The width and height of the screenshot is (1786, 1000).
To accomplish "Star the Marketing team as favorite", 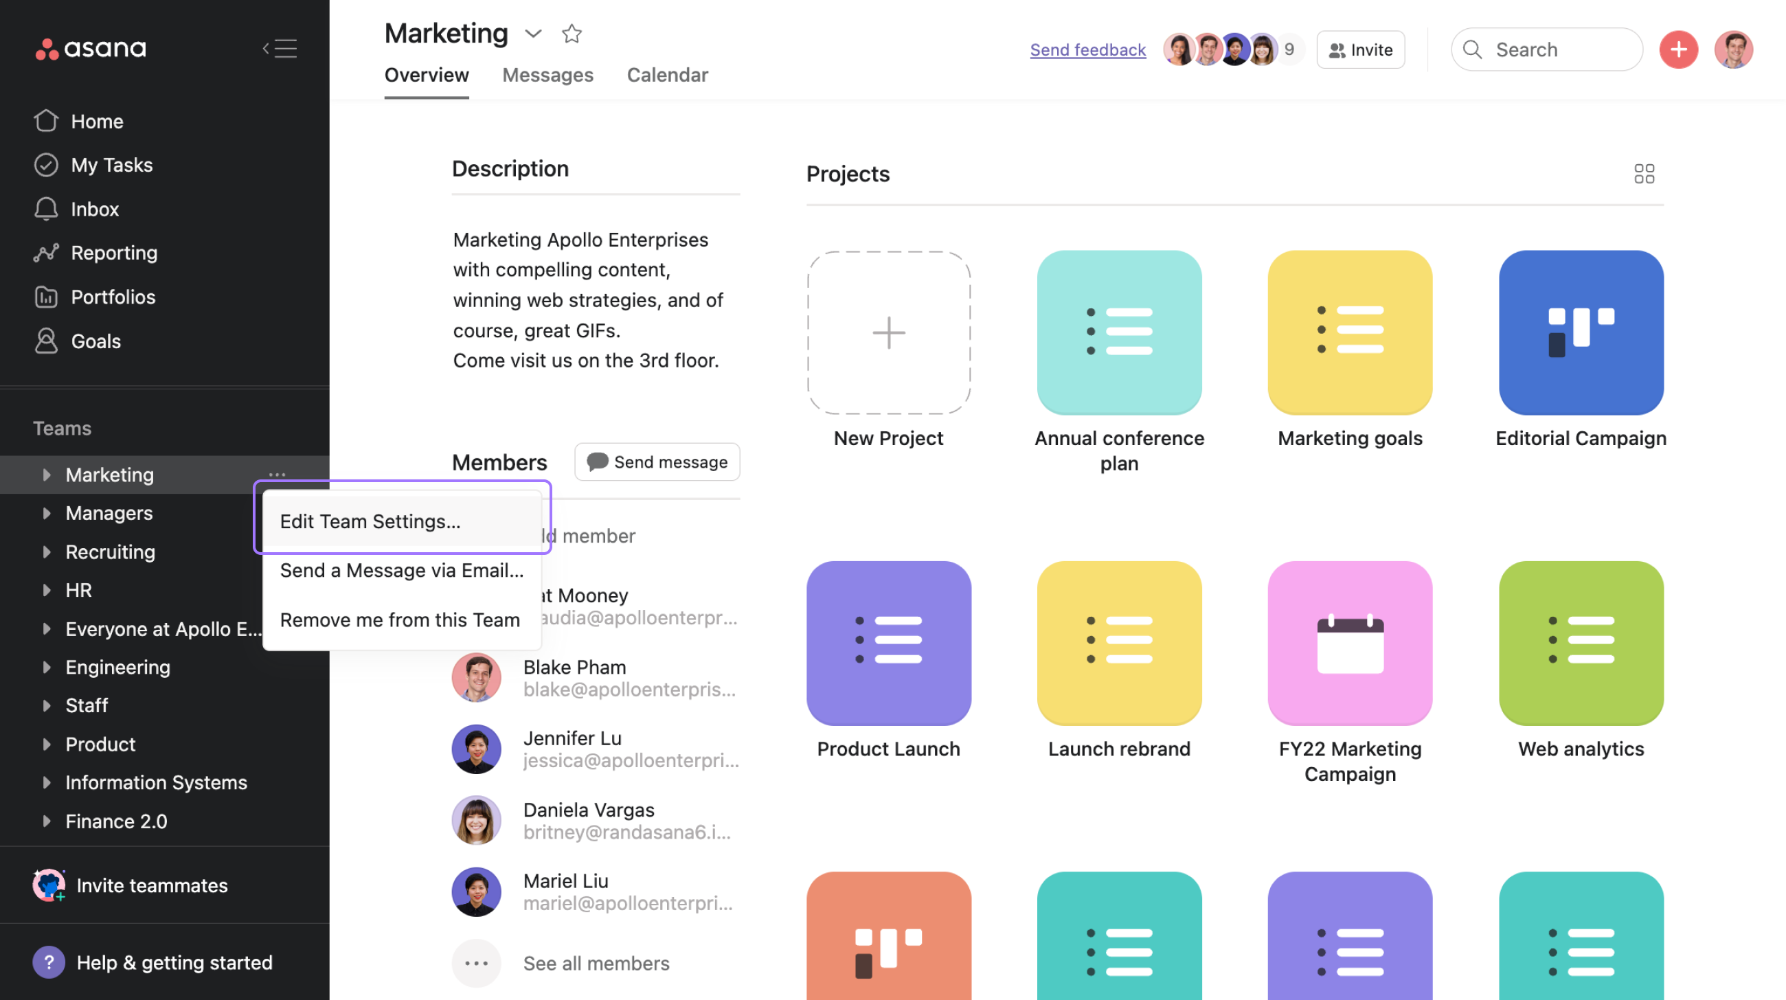I will point(572,33).
